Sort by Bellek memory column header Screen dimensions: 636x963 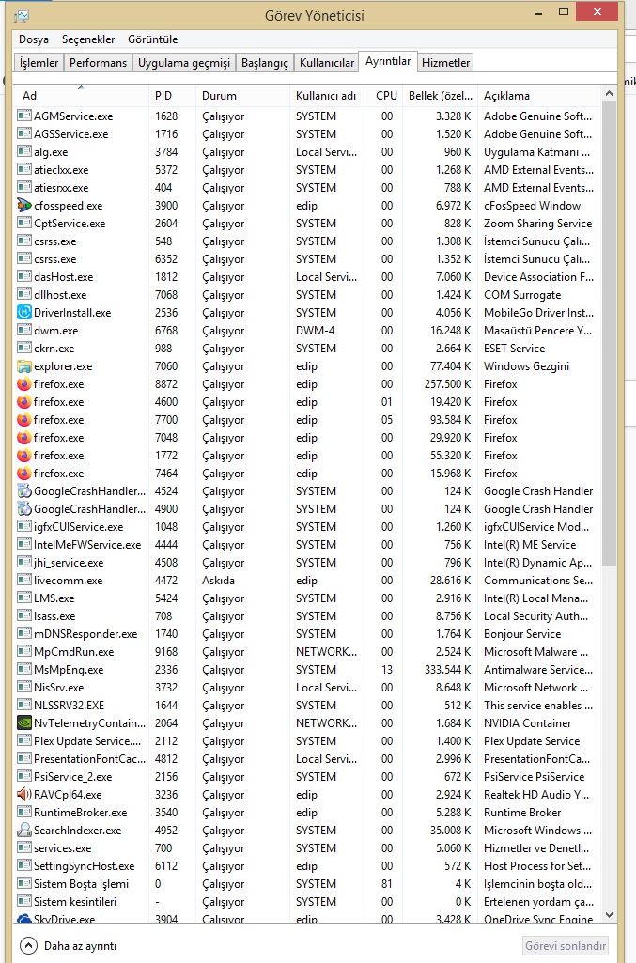pos(439,96)
